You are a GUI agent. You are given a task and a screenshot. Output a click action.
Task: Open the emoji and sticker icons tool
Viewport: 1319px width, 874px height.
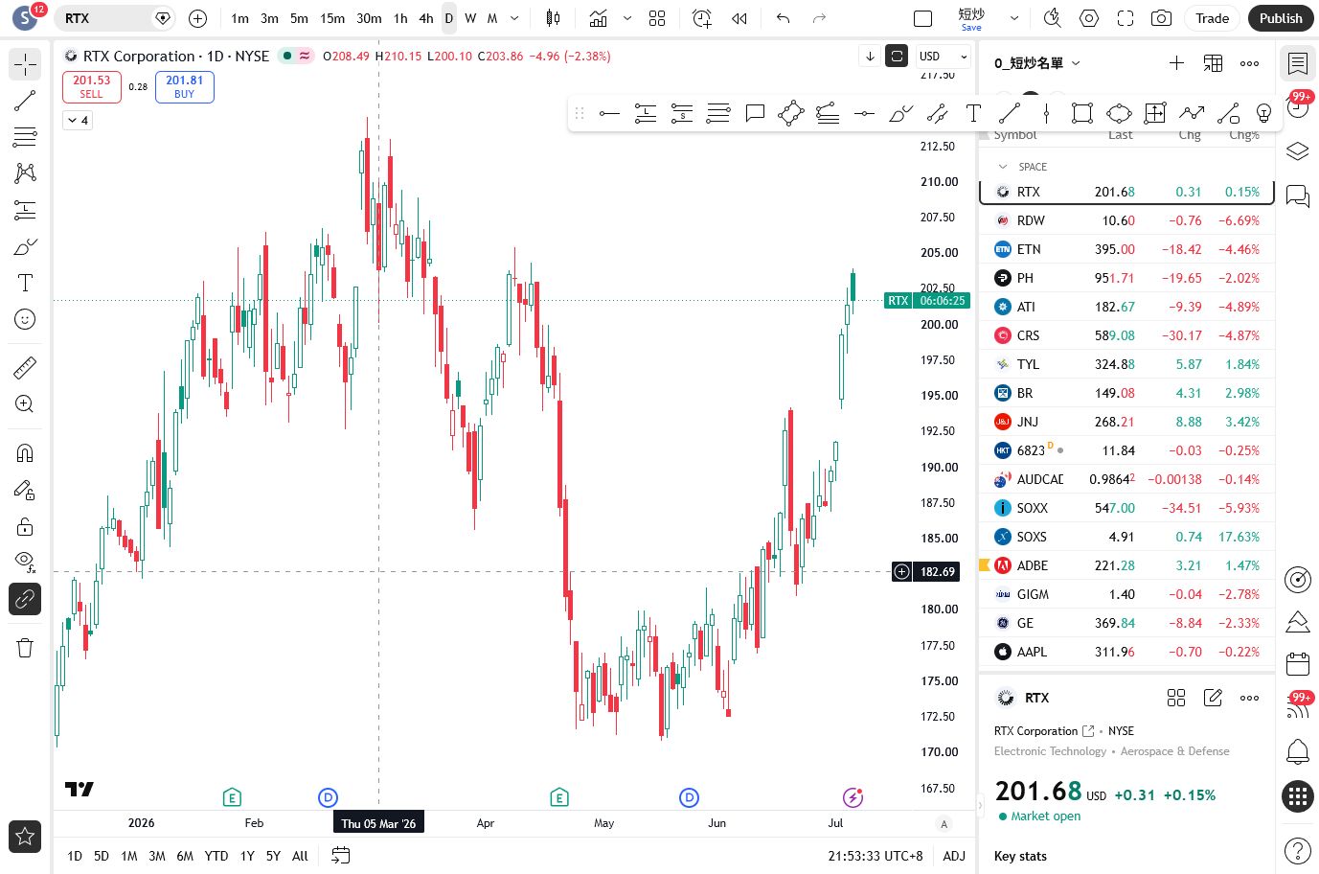point(25,319)
